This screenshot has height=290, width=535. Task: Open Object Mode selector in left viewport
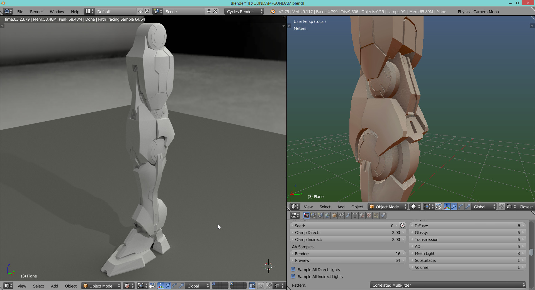[x=101, y=286]
